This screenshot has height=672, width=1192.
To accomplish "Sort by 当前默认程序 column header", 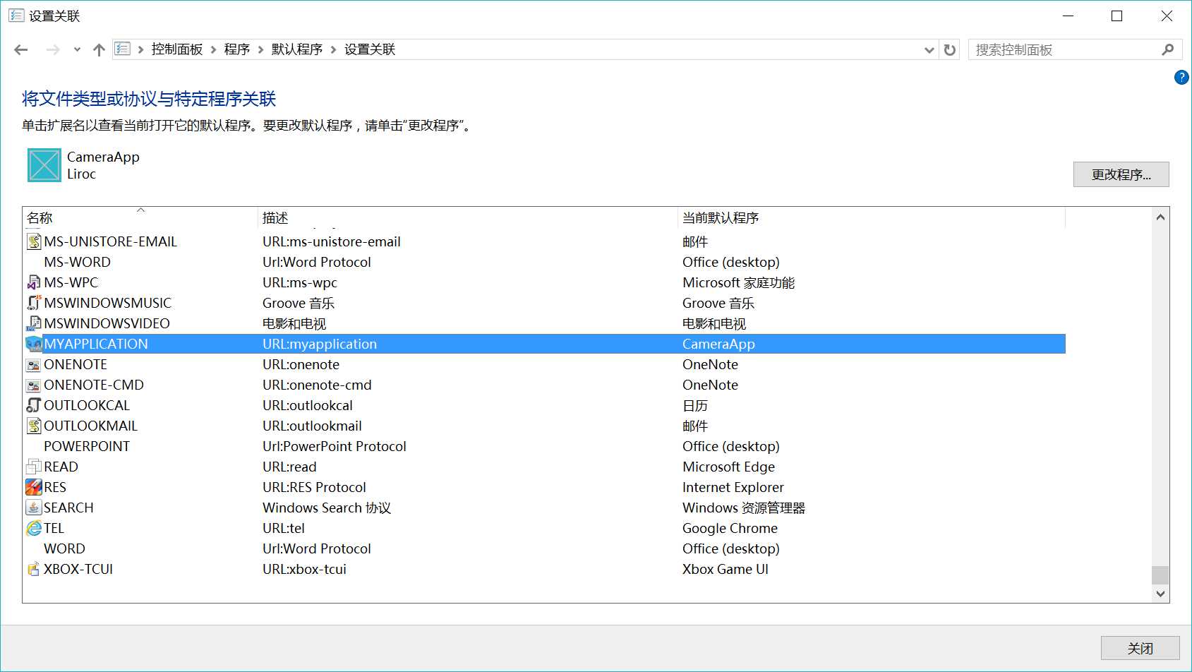I will pos(871,217).
